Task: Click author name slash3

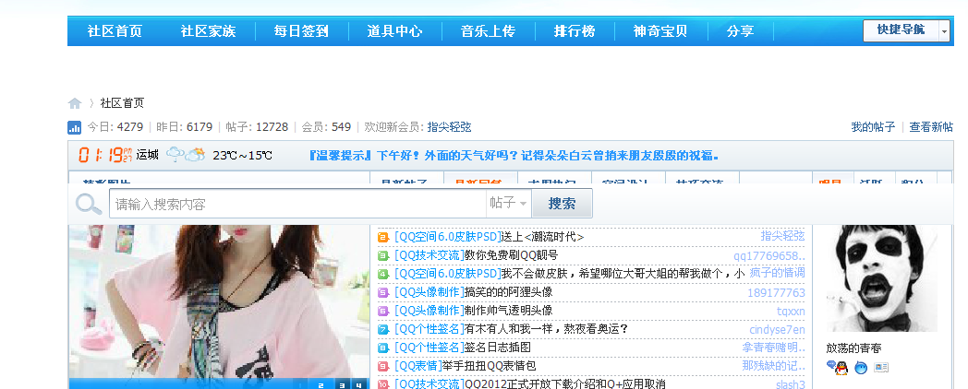Action: [x=791, y=384]
